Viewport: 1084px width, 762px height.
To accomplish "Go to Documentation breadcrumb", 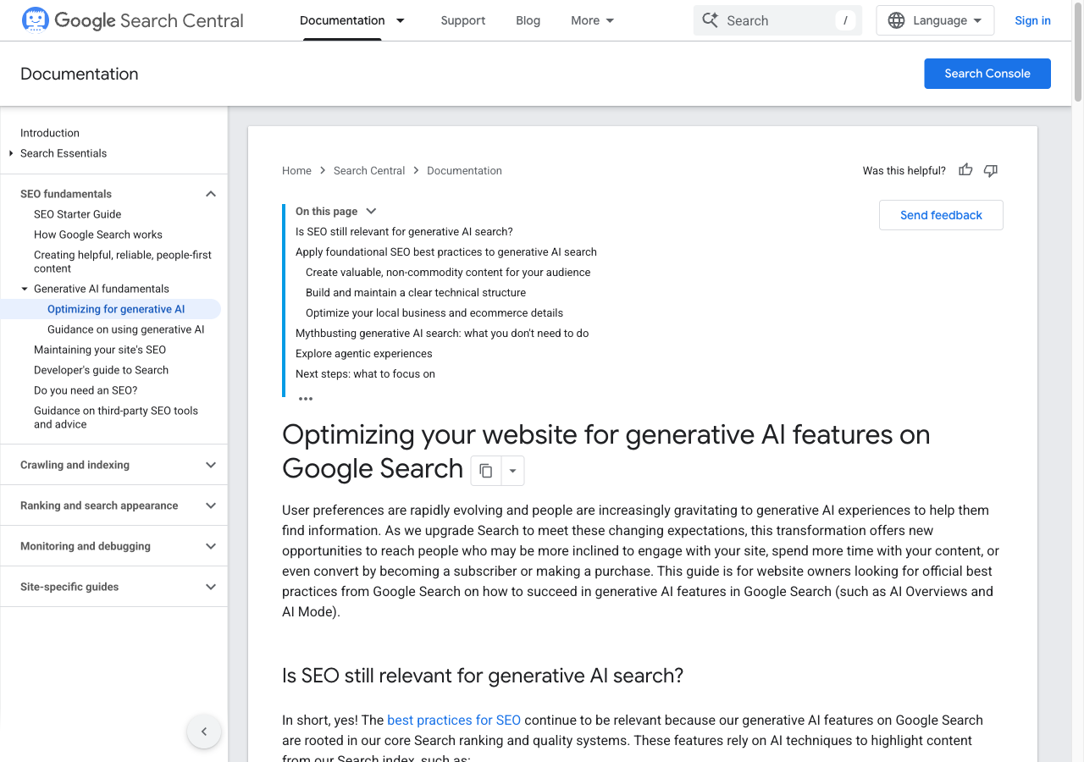I will [464, 170].
